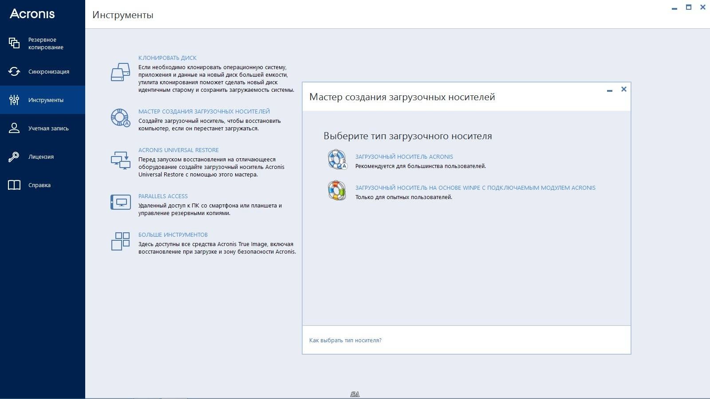Click the backup icon in the sidebar

(x=14, y=43)
